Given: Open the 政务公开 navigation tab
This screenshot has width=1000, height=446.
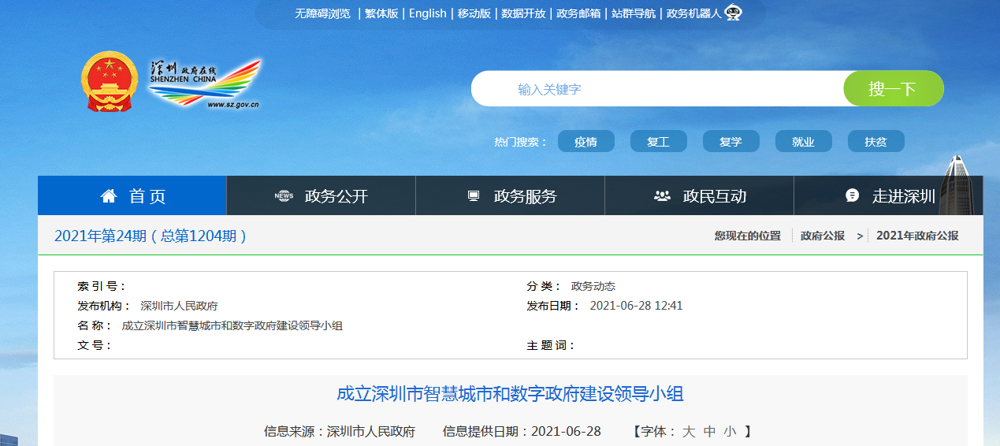Looking at the screenshot, I should click(x=322, y=195).
